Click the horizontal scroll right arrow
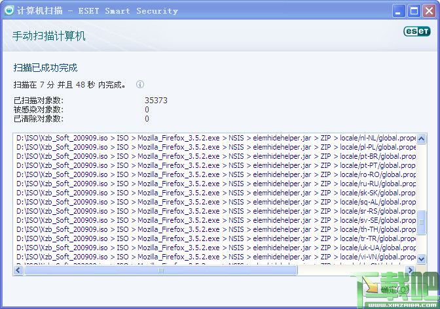 click(411, 270)
